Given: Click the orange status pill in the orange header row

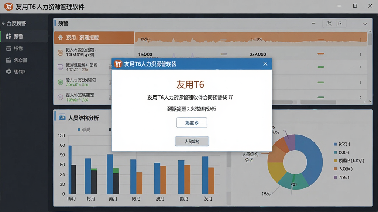Looking at the screenshot, I should [x=321, y=40].
